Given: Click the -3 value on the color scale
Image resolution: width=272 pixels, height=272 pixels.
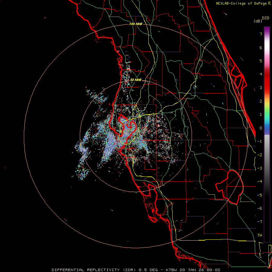Looking at the screenshot, I should click(260, 168).
